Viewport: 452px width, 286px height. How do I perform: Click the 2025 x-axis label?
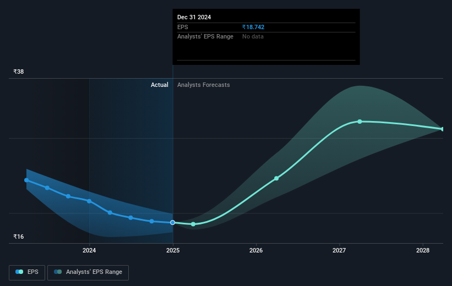[x=173, y=251]
